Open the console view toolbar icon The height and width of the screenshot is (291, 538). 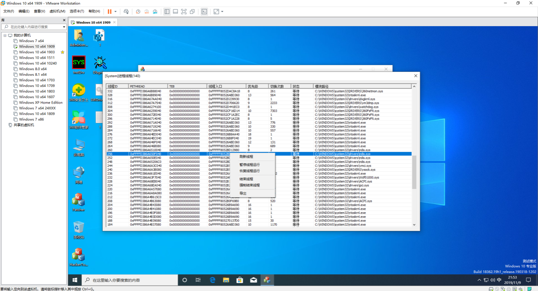click(204, 11)
